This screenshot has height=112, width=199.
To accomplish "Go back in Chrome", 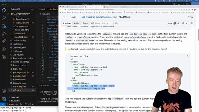I will coord(60,10).
